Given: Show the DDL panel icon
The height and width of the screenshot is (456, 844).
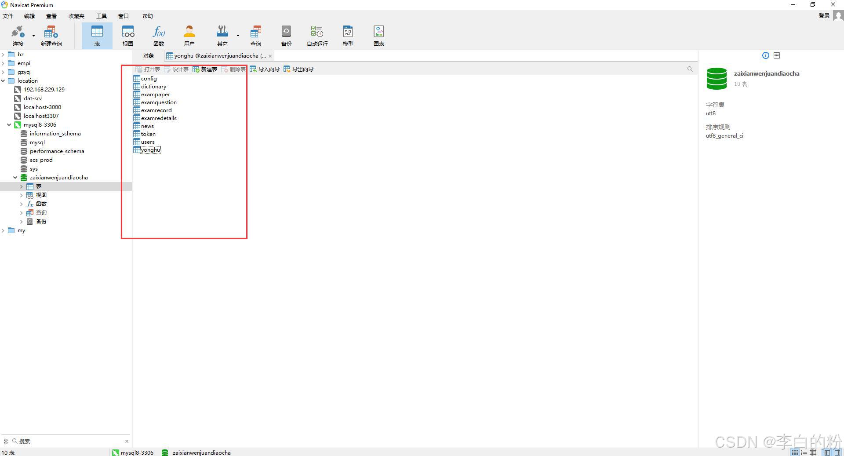Looking at the screenshot, I should [777, 55].
